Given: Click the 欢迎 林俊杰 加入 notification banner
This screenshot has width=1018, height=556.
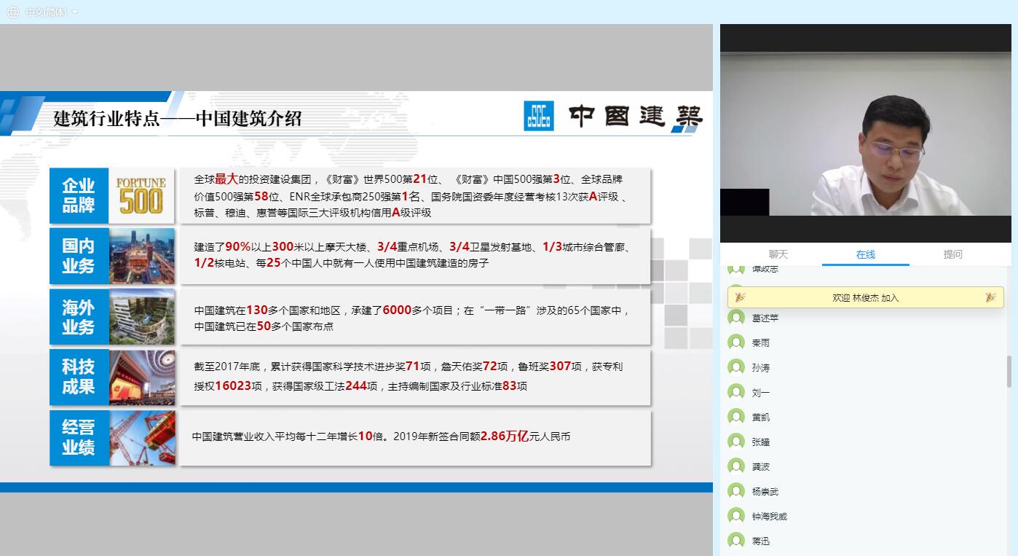Looking at the screenshot, I should (x=865, y=297).
